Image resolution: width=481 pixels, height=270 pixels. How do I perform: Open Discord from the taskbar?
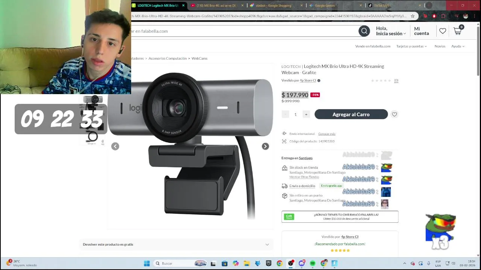[x=302, y=263]
